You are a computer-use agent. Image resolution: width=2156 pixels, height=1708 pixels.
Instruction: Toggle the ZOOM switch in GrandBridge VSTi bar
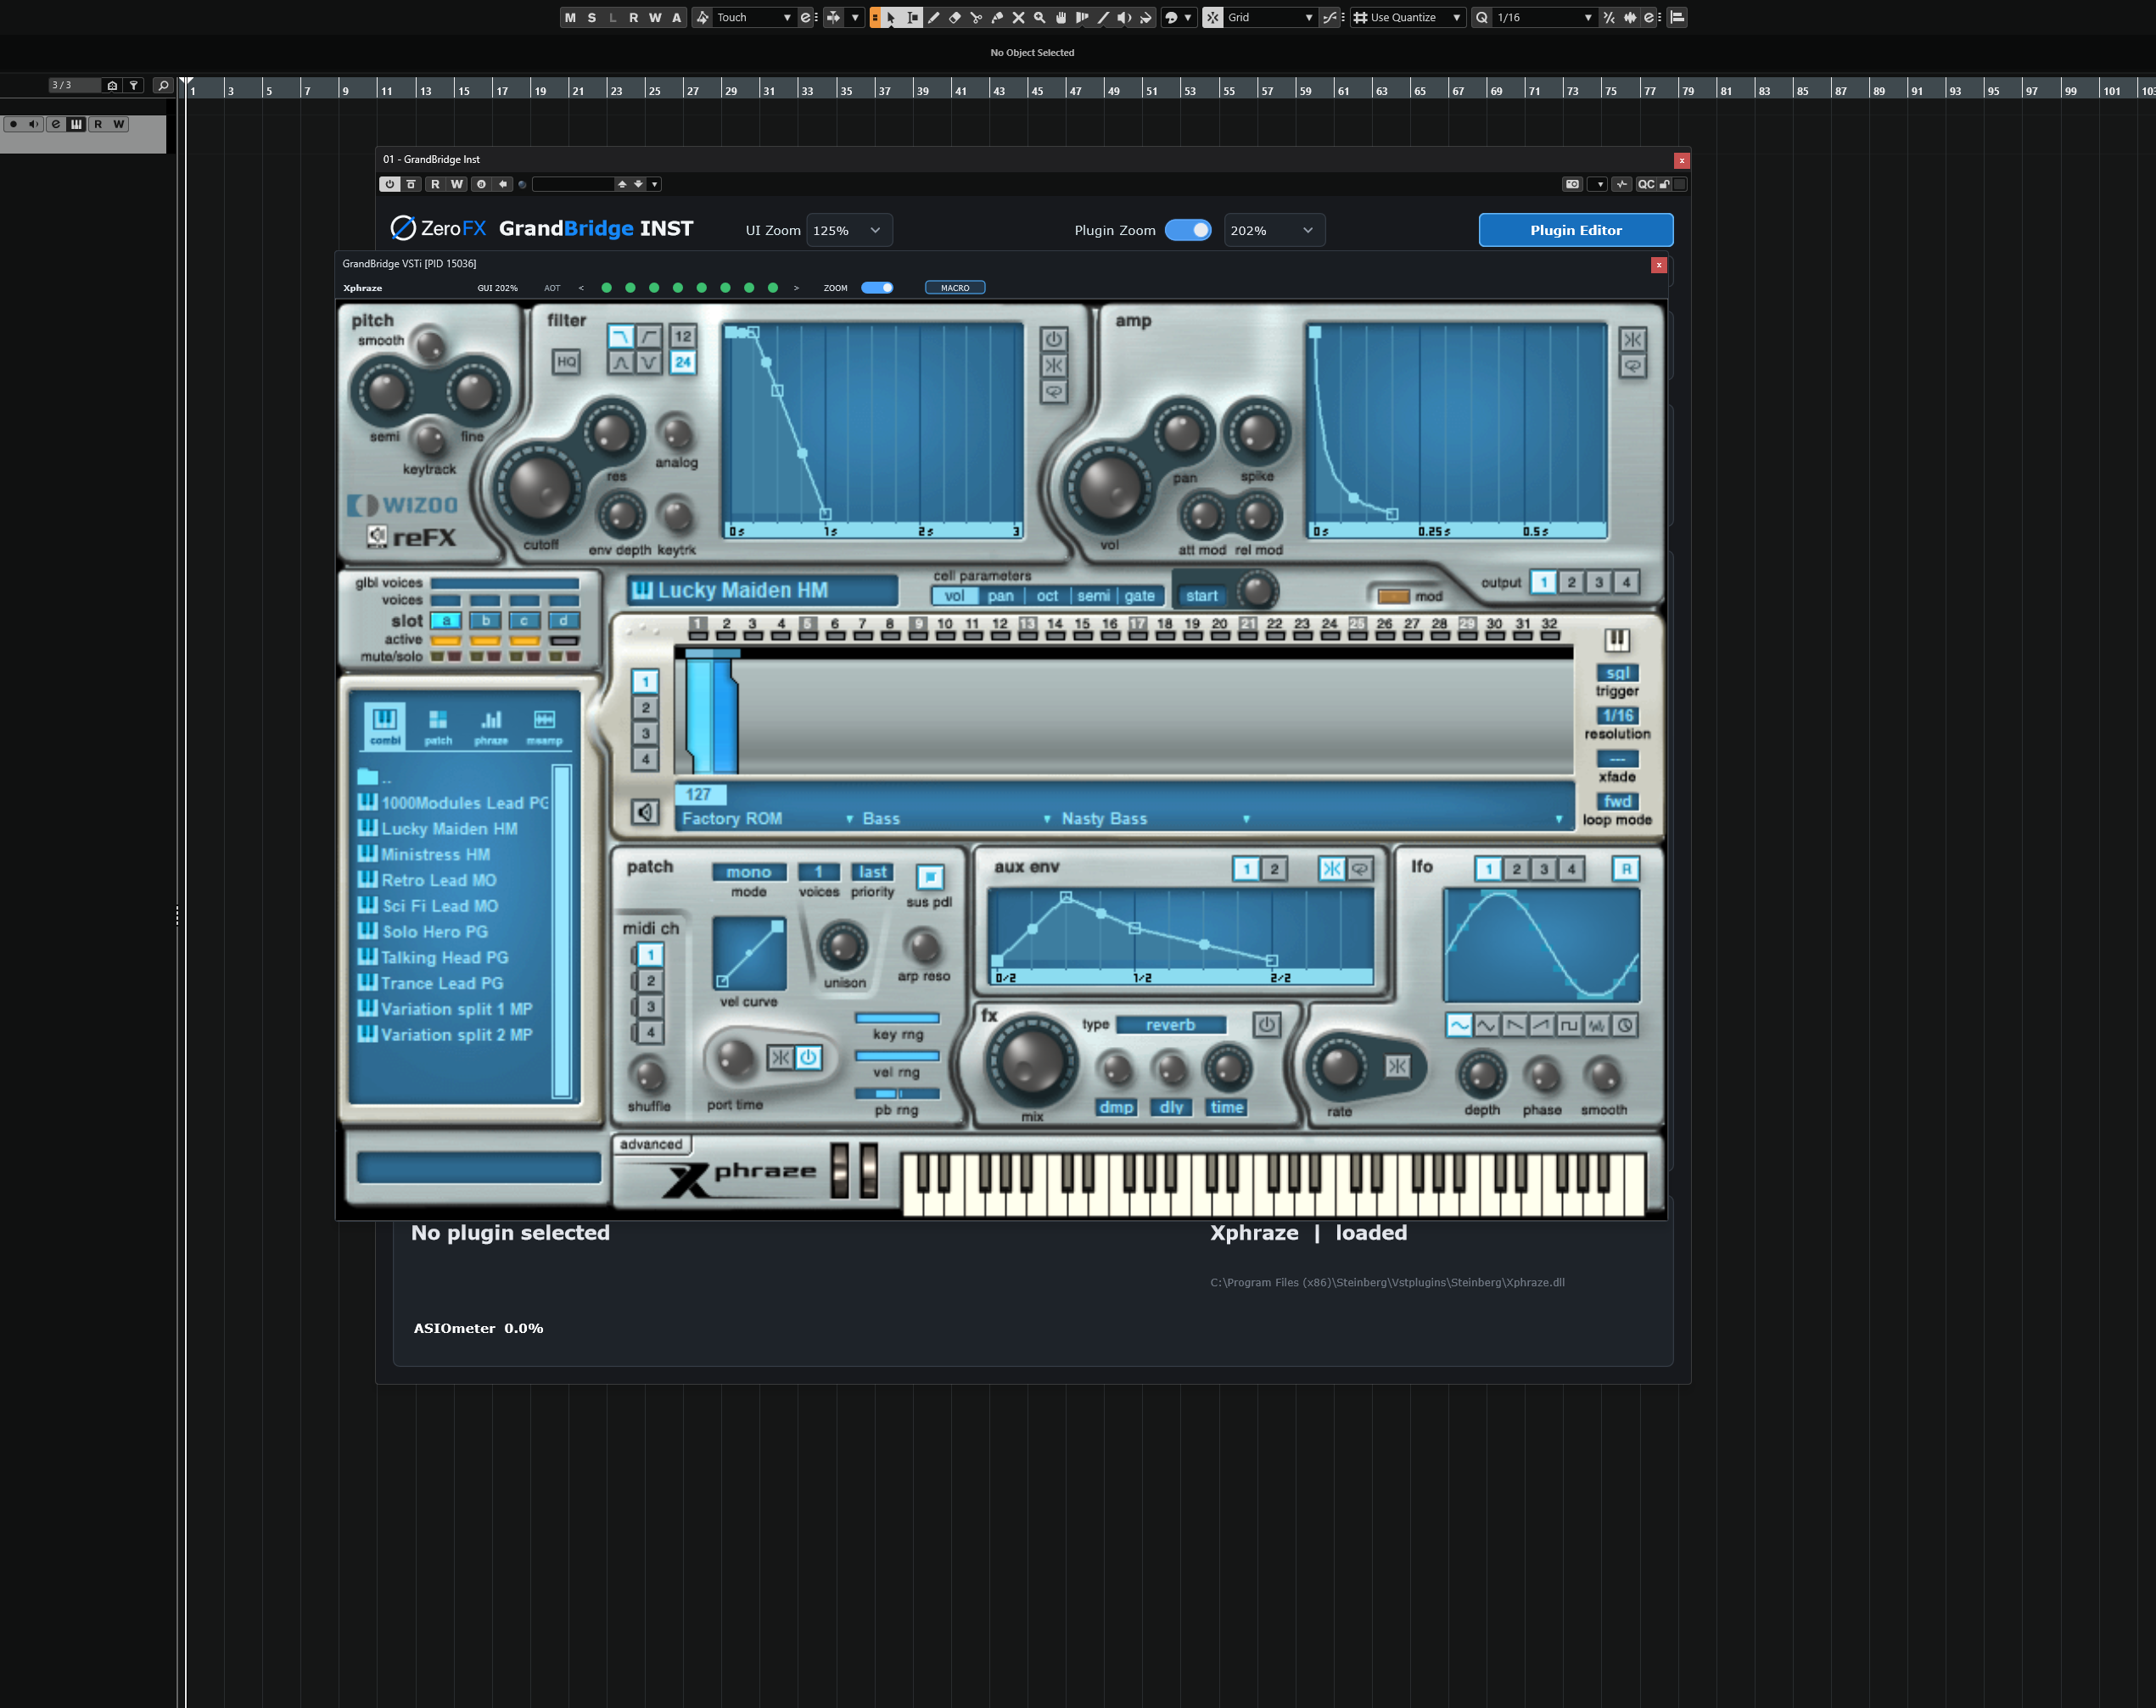click(877, 288)
